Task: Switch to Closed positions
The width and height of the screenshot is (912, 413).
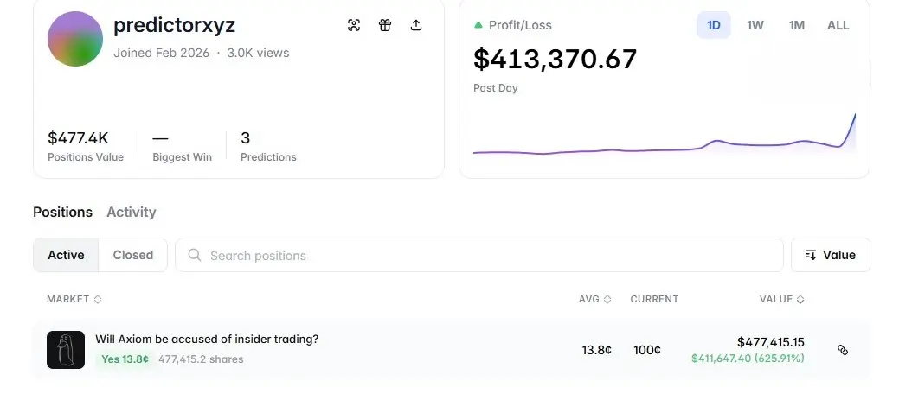Action: [132, 255]
